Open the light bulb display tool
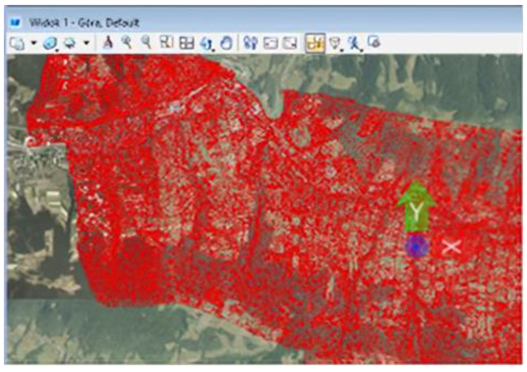527x372 pixels. click(335, 43)
